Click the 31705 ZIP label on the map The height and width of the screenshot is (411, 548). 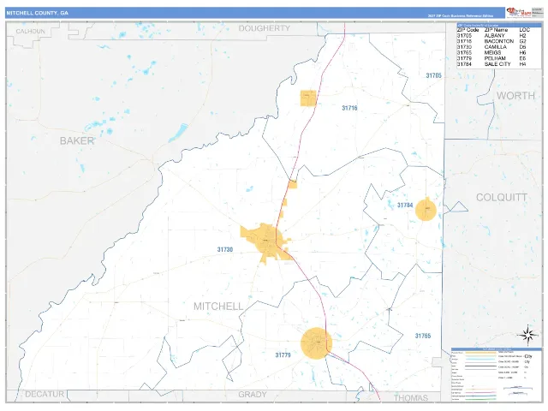pyautogui.click(x=434, y=75)
